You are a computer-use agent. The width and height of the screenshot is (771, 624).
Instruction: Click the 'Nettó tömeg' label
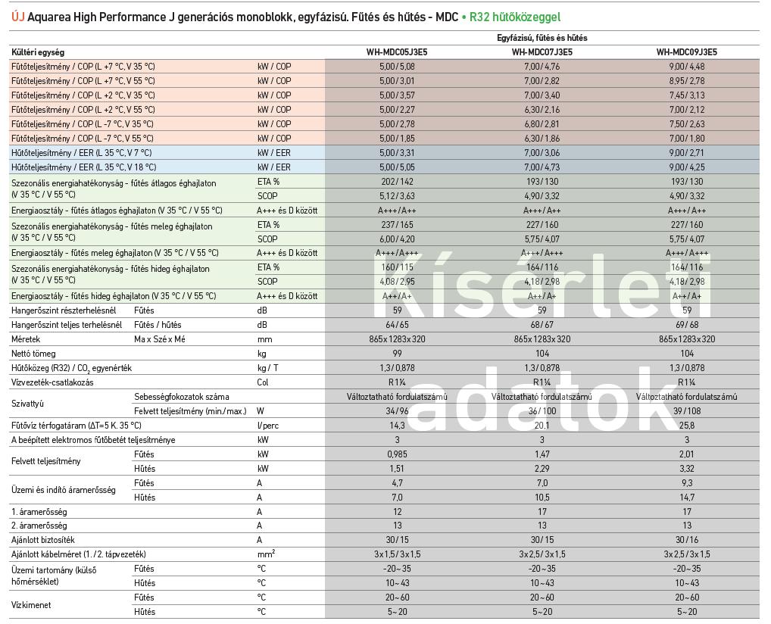pyautogui.click(x=33, y=354)
